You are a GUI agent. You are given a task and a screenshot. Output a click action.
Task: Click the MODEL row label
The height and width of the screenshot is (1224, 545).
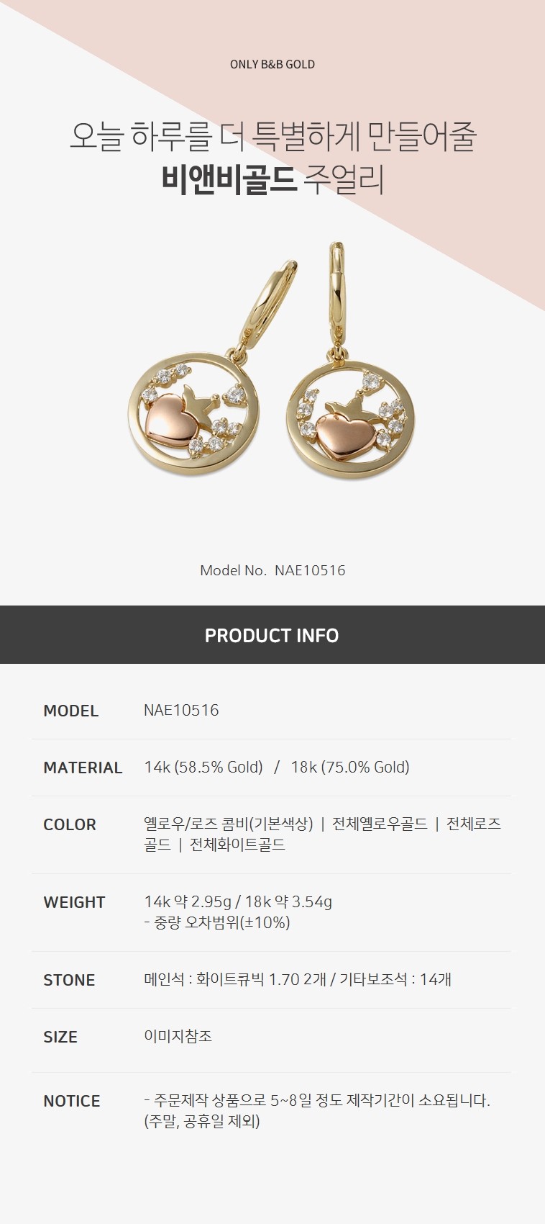(71, 711)
